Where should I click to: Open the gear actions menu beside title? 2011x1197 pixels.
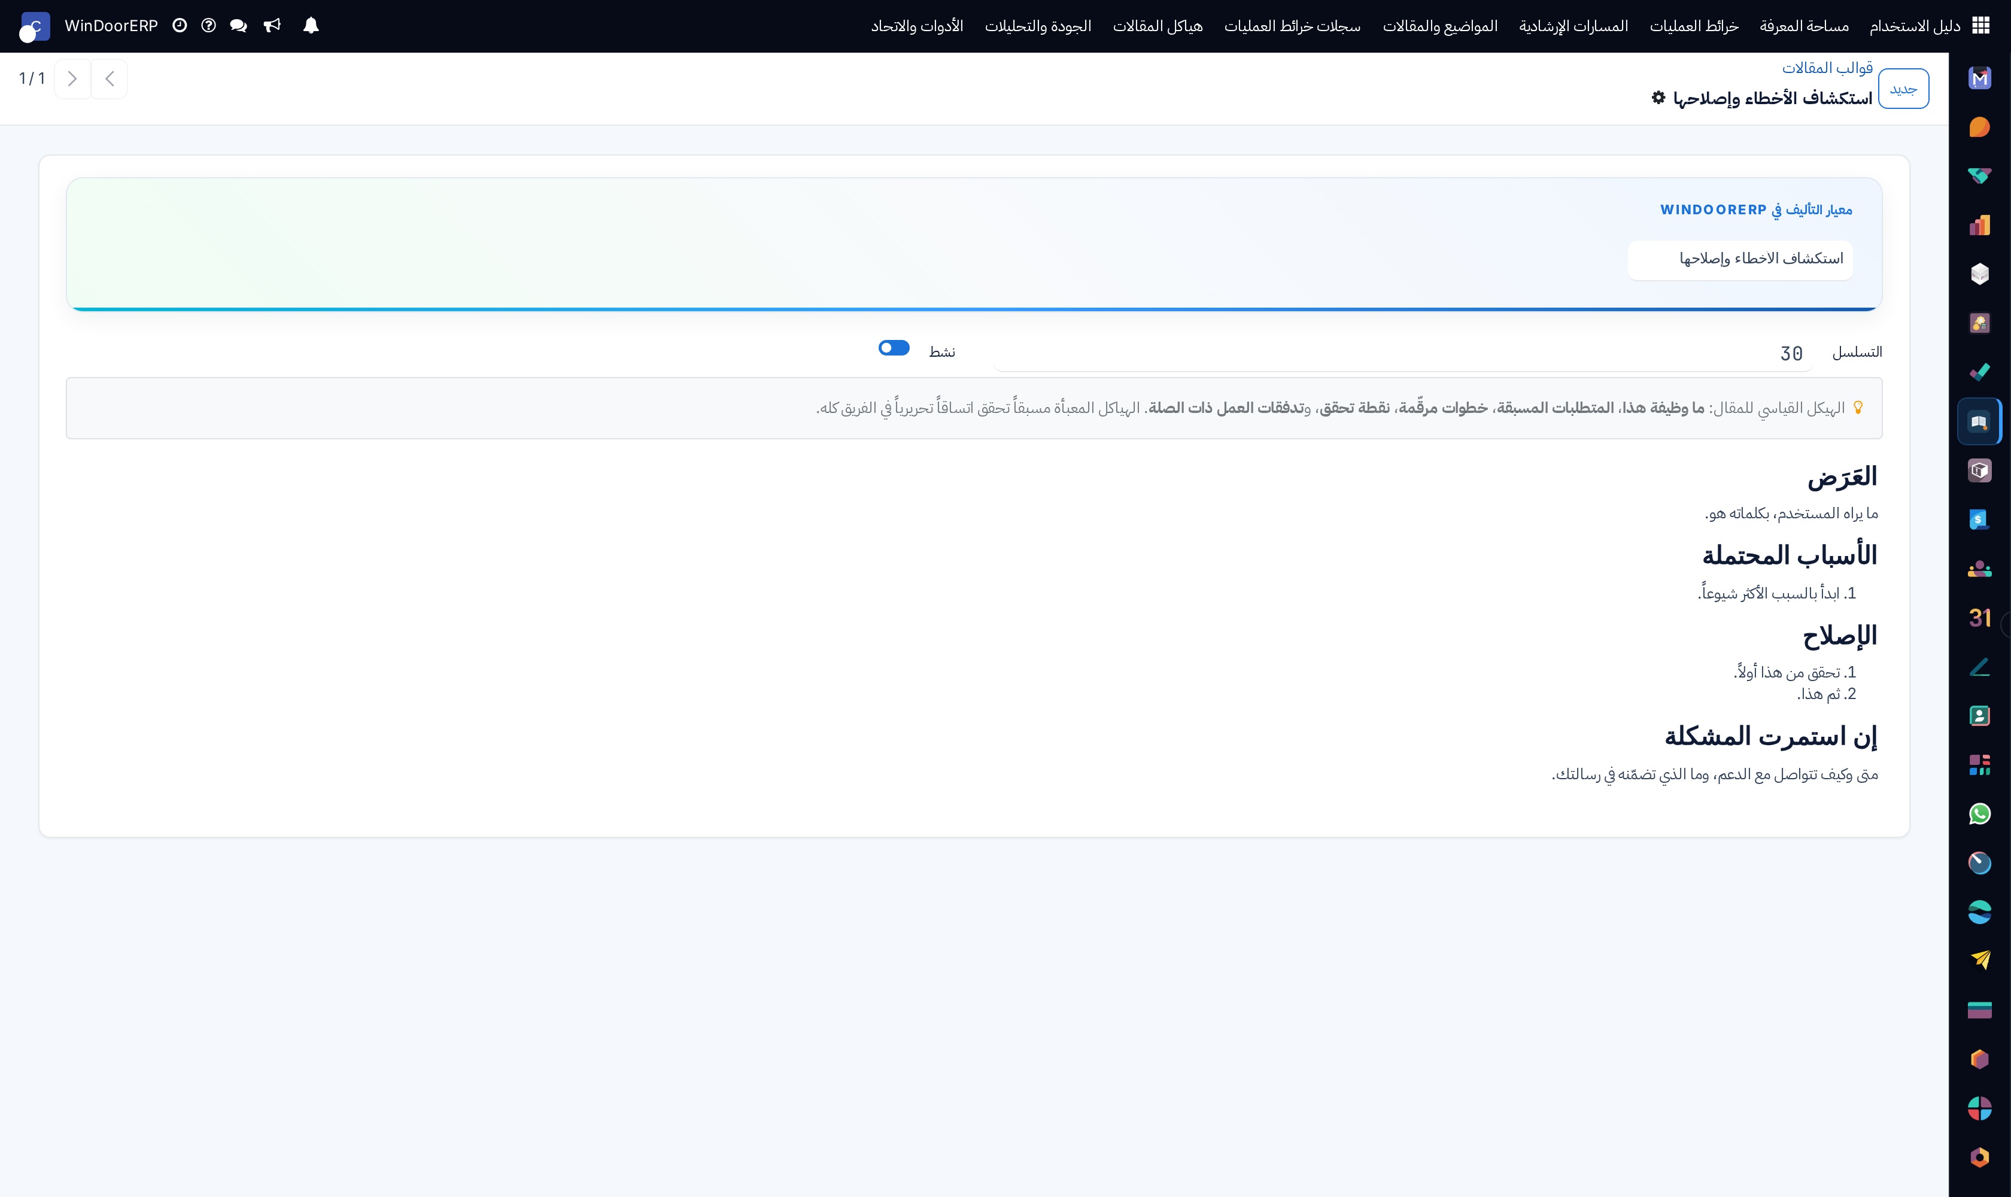[1658, 98]
